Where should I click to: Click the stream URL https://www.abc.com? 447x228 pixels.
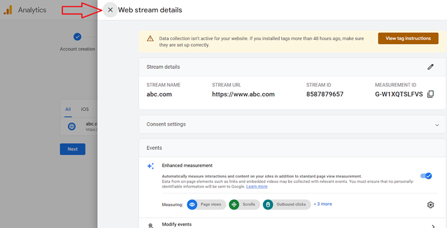(243, 94)
